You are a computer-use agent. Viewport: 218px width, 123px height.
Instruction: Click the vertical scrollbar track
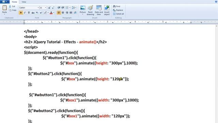pos(217,75)
